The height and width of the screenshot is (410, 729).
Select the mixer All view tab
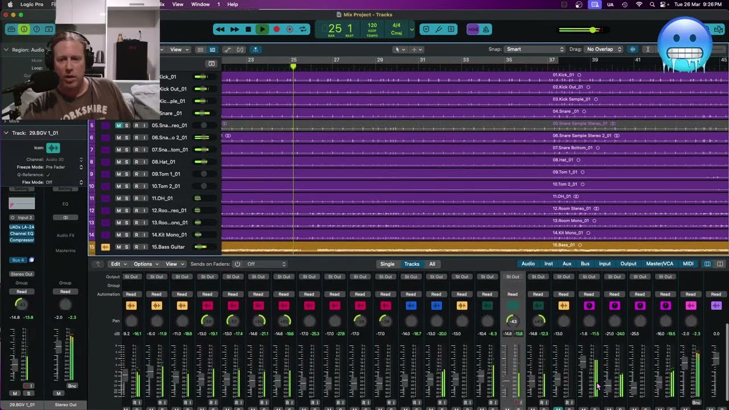[432, 264]
